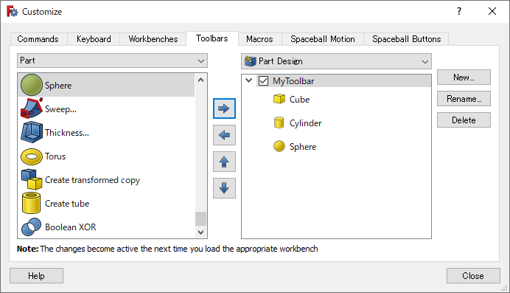Uncheck the MyToolbar checkbox

click(263, 80)
